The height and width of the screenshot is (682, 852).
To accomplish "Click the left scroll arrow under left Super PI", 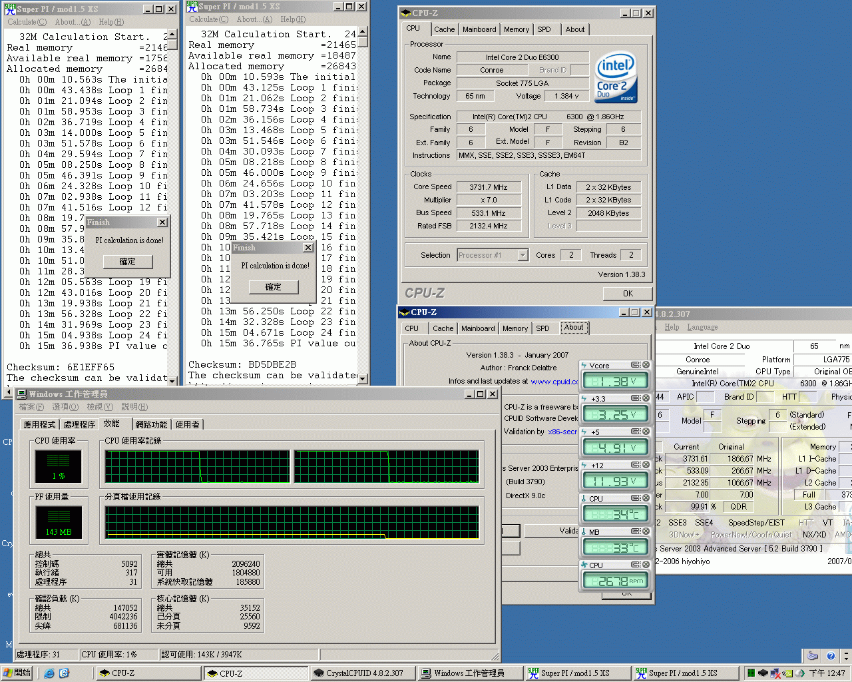I will [x=8, y=393].
